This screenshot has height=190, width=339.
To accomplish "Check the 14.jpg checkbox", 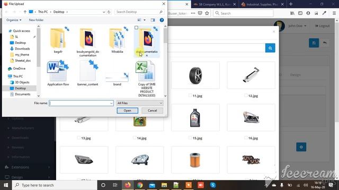I will point(135,138).
